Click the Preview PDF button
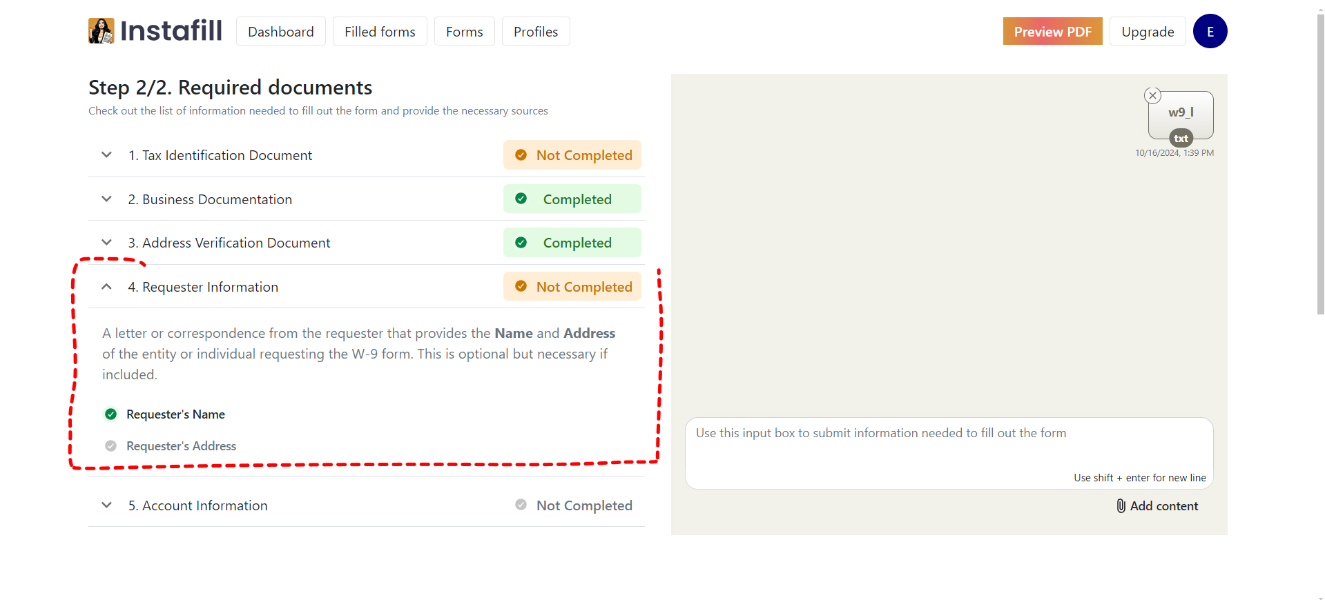The width and height of the screenshot is (1325, 602). click(1053, 32)
